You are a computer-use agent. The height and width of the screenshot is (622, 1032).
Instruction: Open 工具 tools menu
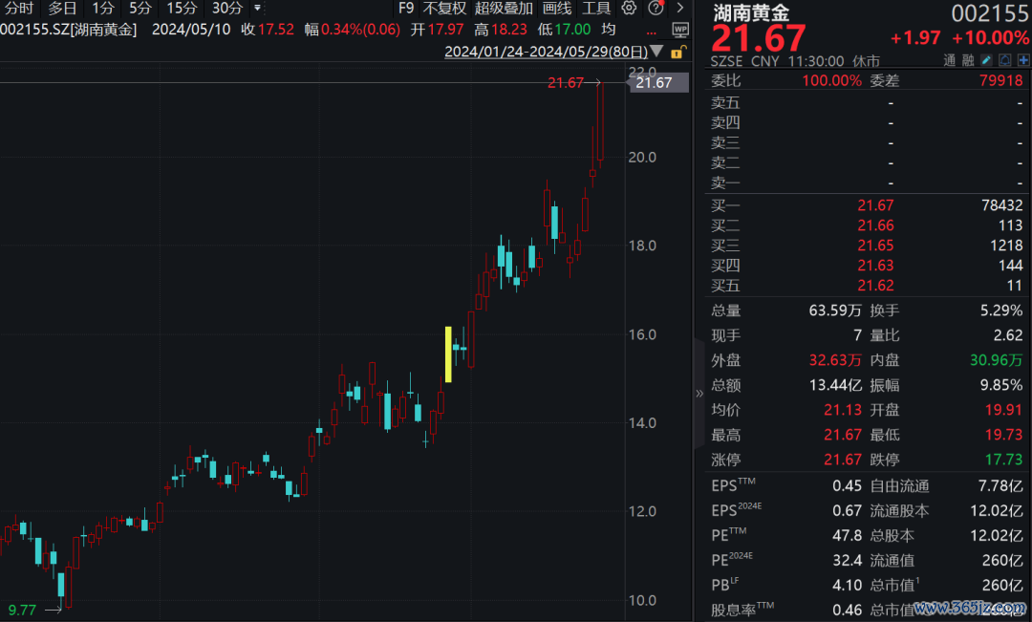[x=596, y=9]
